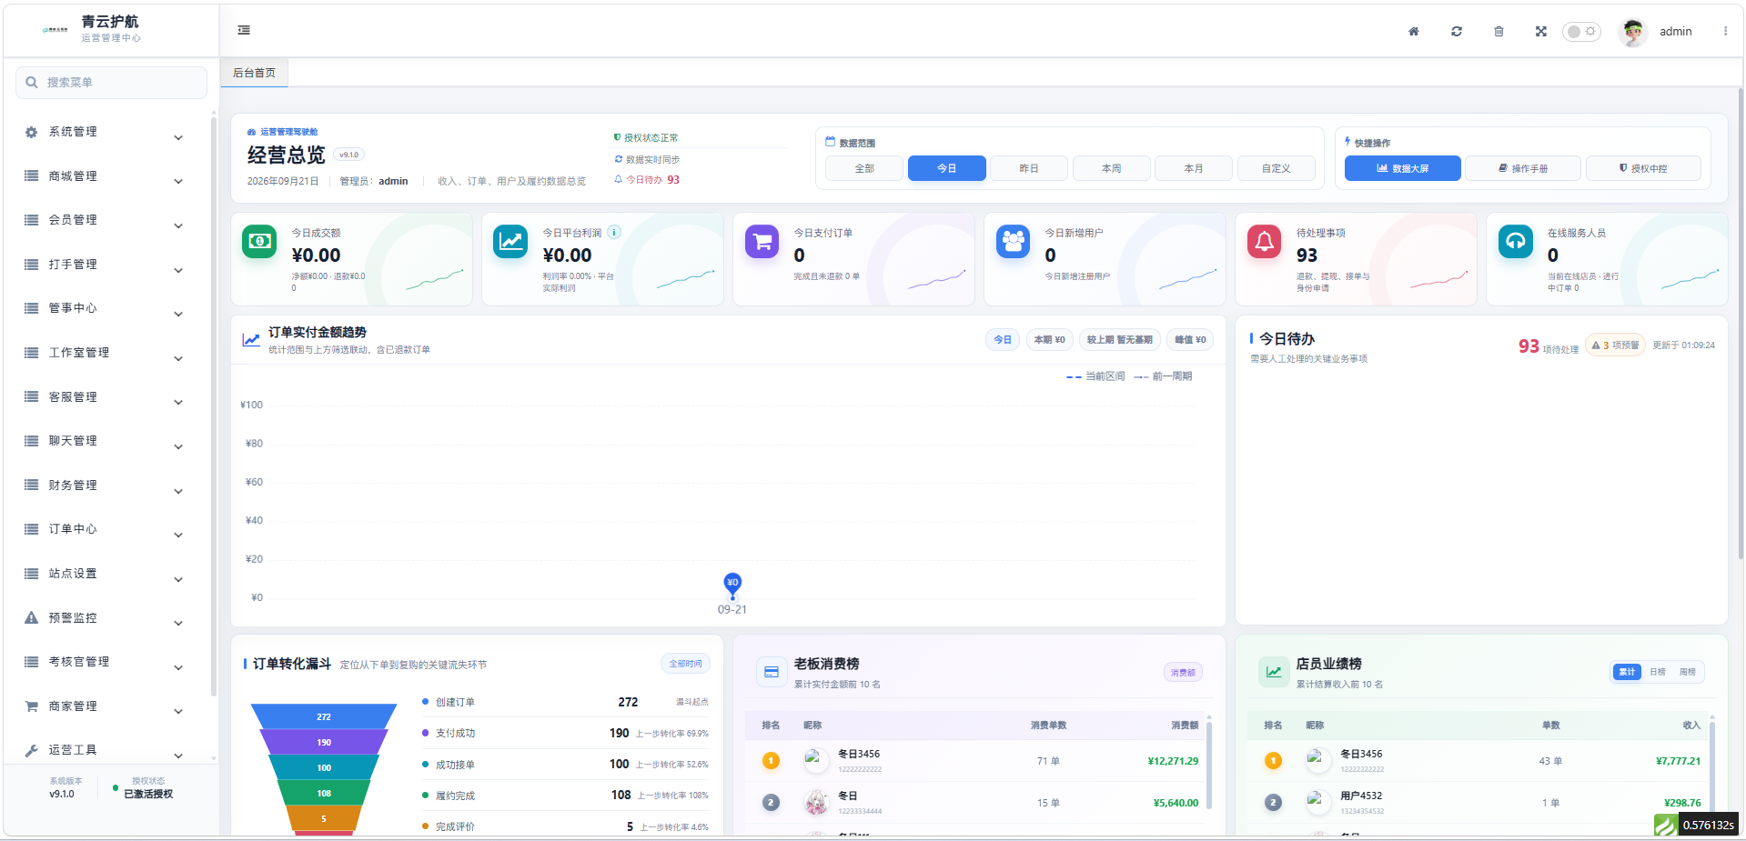Open the 后台首页 tab
This screenshot has height=841, width=1746.
[x=254, y=73]
